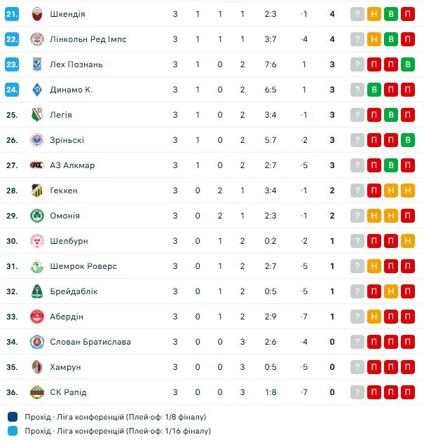Screen dimensions: 424x442
Task: Click the rank 21 position badge
Action: coord(12,14)
